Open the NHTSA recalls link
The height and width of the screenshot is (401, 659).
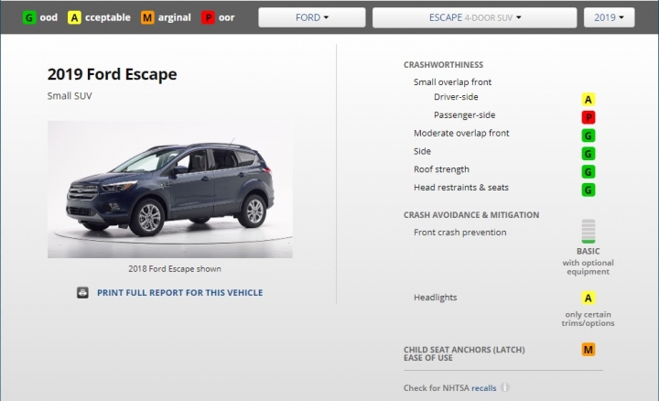[x=484, y=388]
